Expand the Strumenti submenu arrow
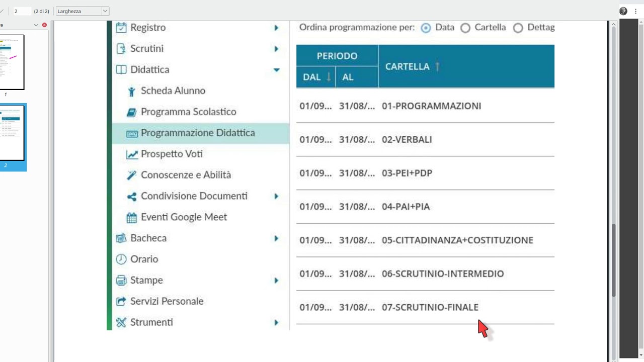The width and height of the screenshot is (644, 362). pos(276,322)
